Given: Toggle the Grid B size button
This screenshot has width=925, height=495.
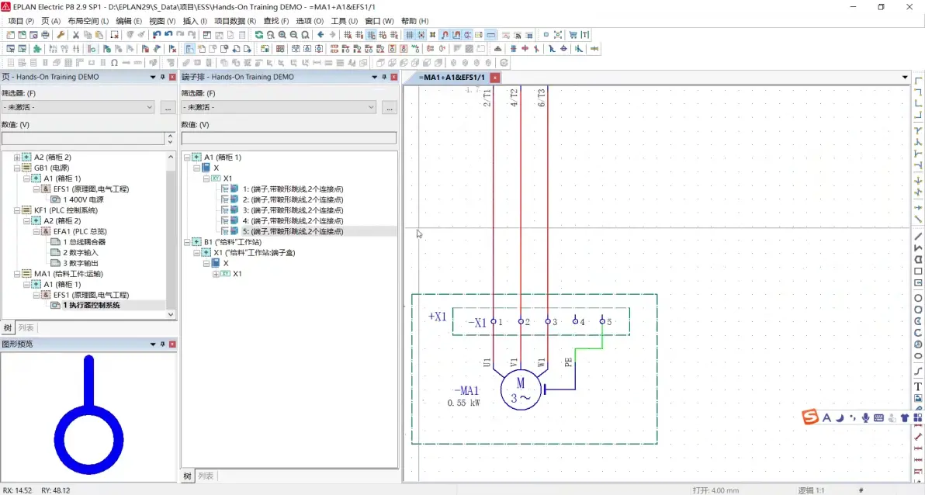Looking at the screenshot, I should tap(359, 35).
